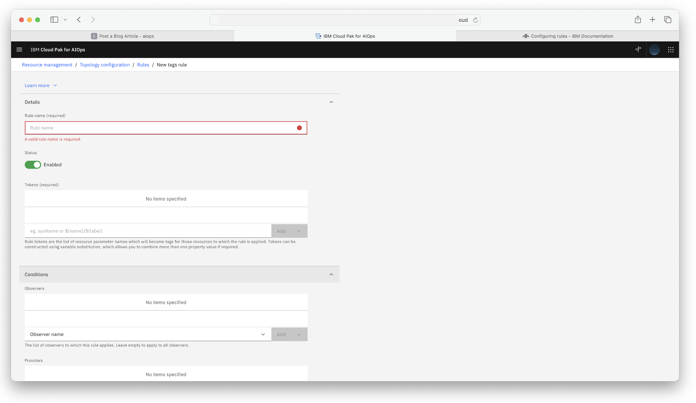Reload the current page
The width and height of the screenshot is (696, 403).
click(476, 20)
